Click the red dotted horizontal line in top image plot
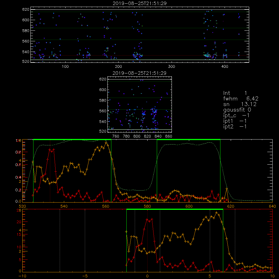This screenshot has height=279, width=279. [x=140, y=55]
